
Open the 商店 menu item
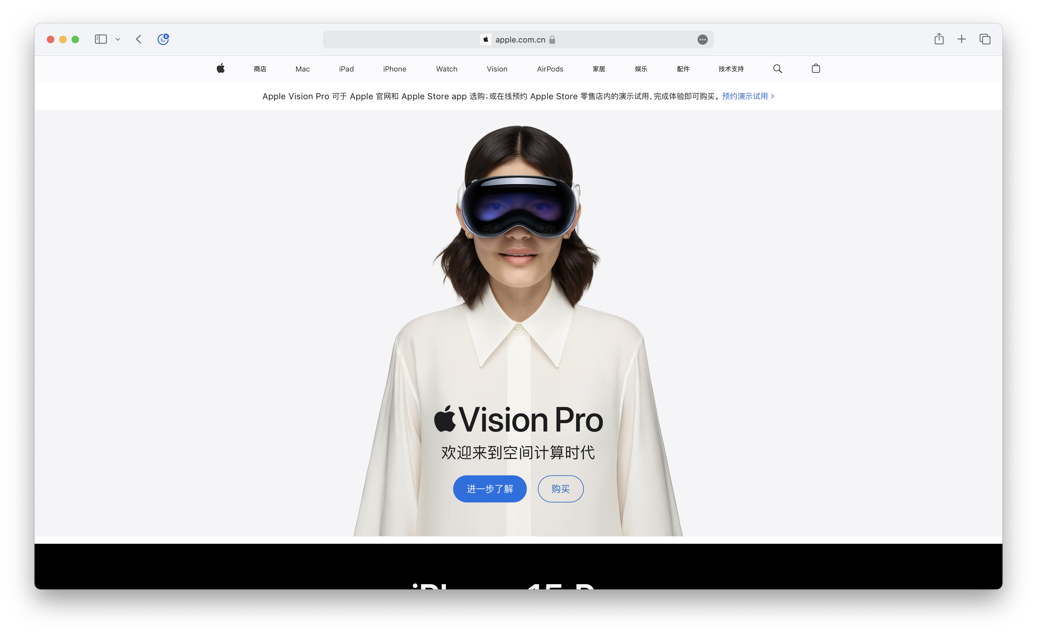(260, 69)
